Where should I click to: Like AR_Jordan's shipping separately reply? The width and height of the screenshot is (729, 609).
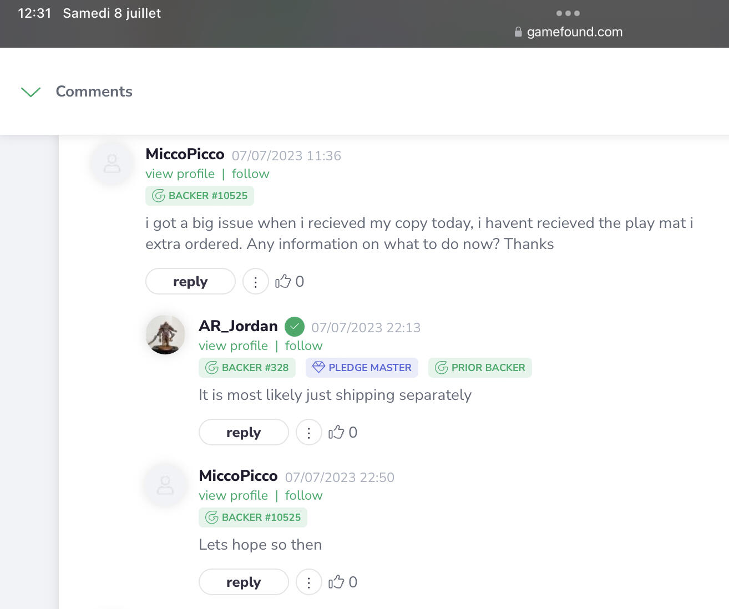click(337, 432)
